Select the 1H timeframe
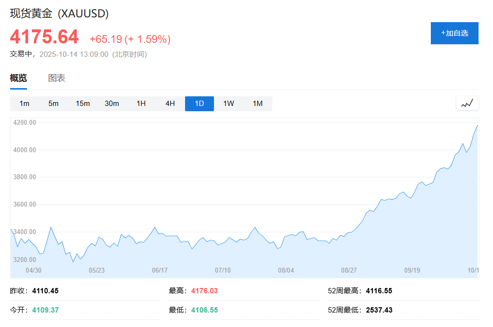This screenshot has height=327, width=493. [x=141, y=103]
